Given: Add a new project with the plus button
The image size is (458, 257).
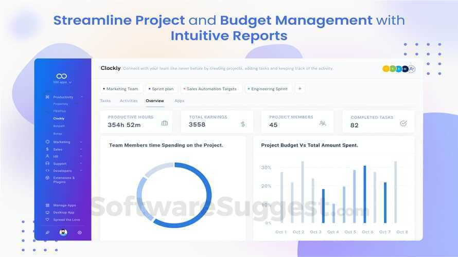Looking at the screenshot, I should point(300,89).
